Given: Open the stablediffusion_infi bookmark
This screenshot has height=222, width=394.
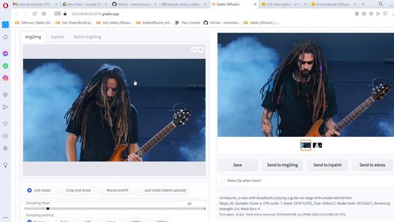Looking at the screenshot, I should pyautogui.click(x=154, y=23).
